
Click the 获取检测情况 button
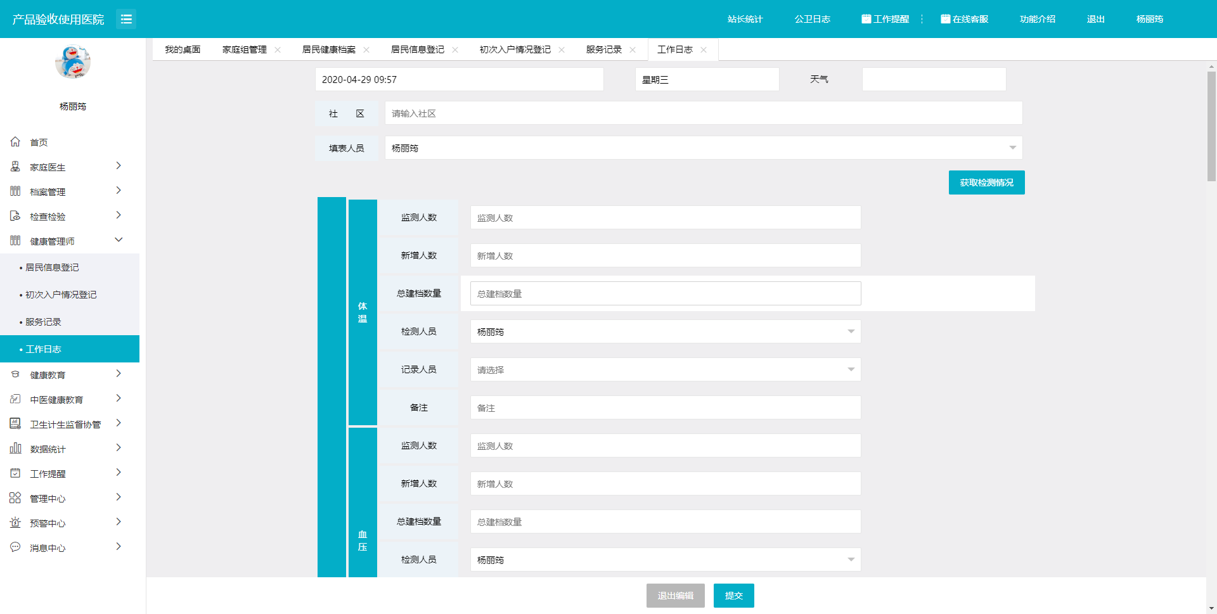pos(986,182)
